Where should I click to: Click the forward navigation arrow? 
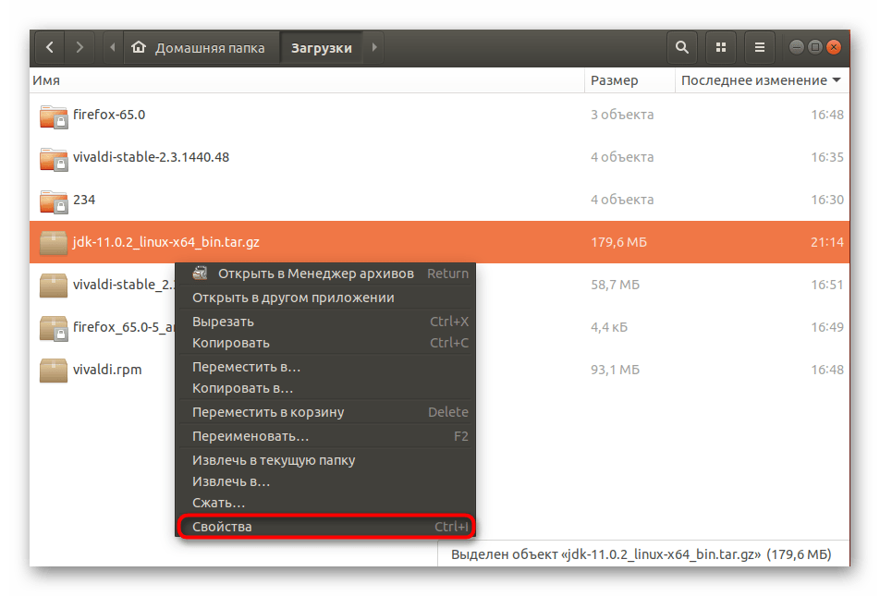pyautogui.click(x=80, y=47)
